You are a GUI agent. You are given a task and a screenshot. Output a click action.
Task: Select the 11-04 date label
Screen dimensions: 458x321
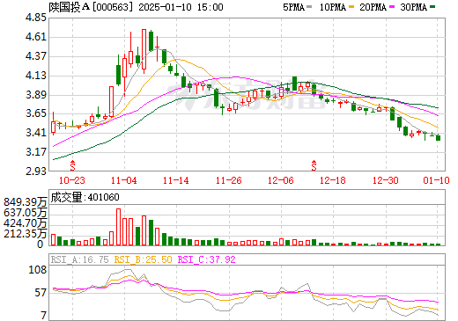(x=124, y=180)
